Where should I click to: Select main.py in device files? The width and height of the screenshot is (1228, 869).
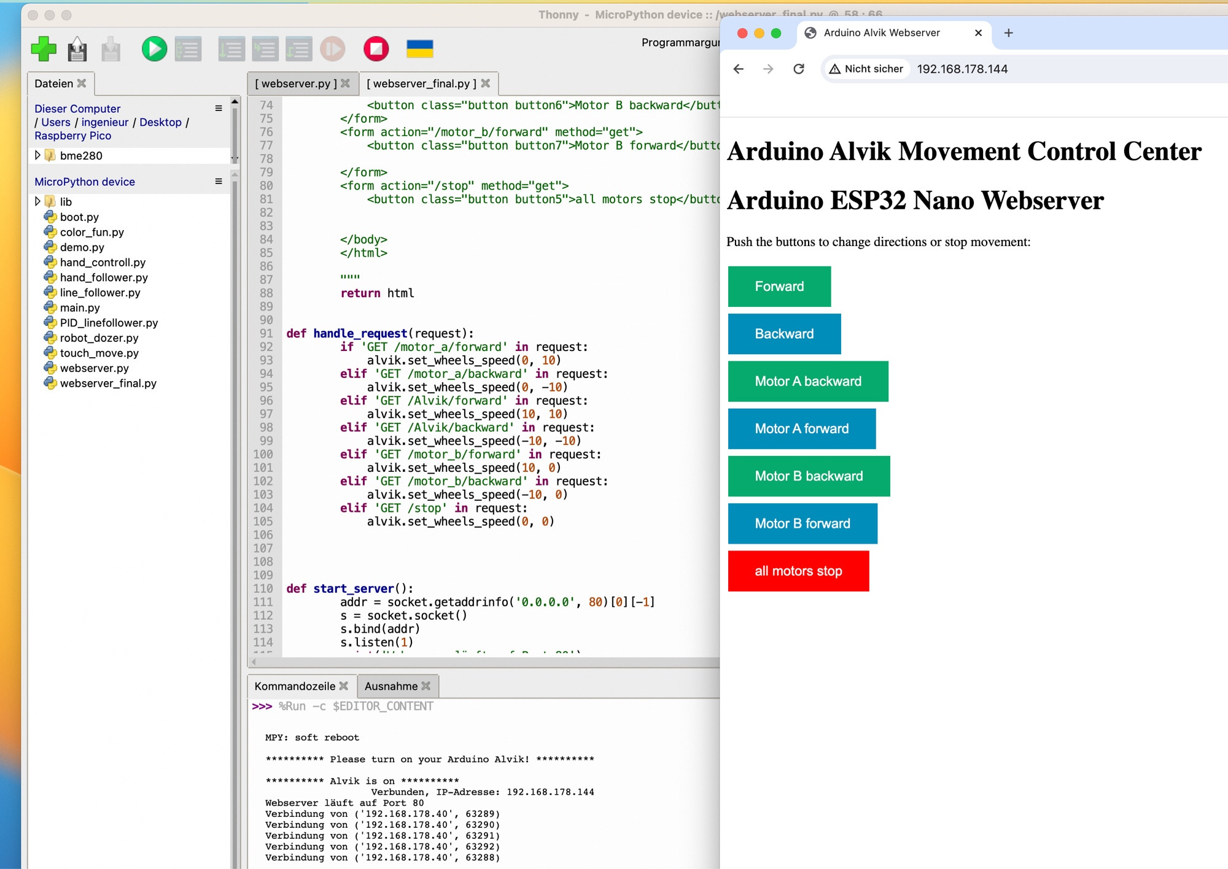point(80,307)
